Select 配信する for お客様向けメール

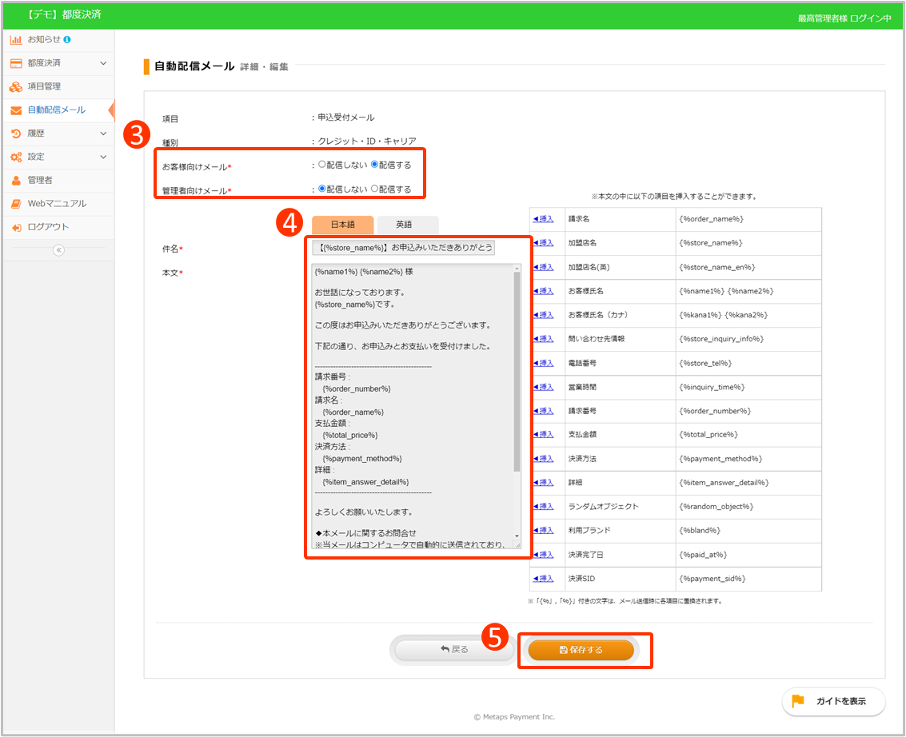coord(375,165)
